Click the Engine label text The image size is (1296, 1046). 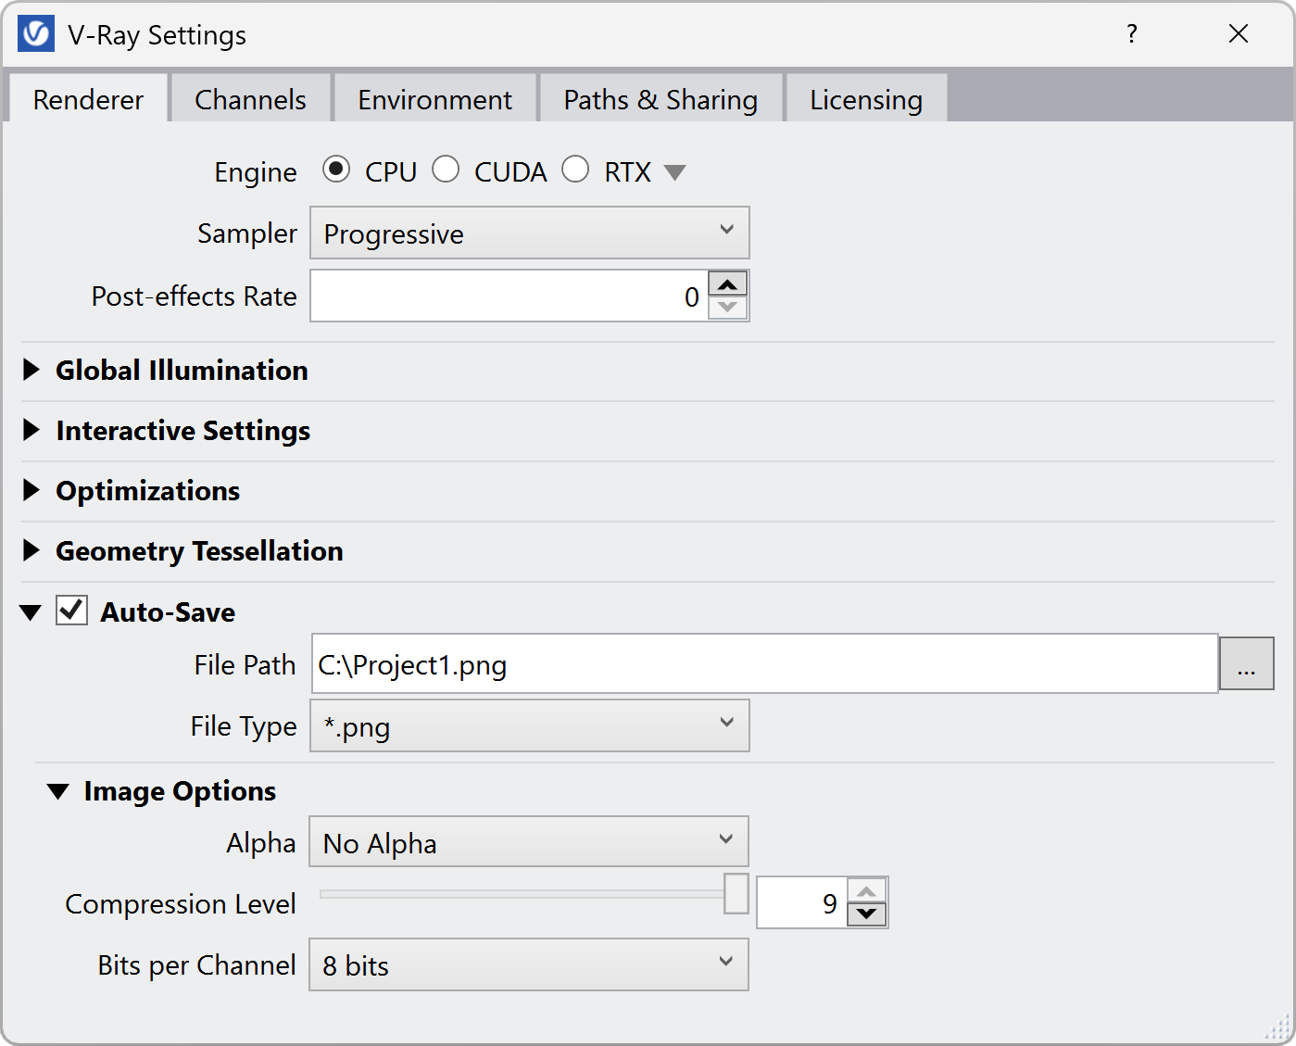point(256,172)
